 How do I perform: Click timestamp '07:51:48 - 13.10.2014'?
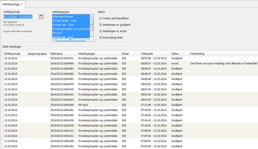click(x=154, y=105)
